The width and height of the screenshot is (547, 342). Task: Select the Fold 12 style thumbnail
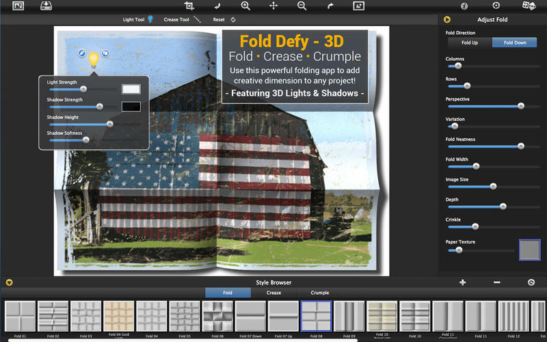click(513, 316)
